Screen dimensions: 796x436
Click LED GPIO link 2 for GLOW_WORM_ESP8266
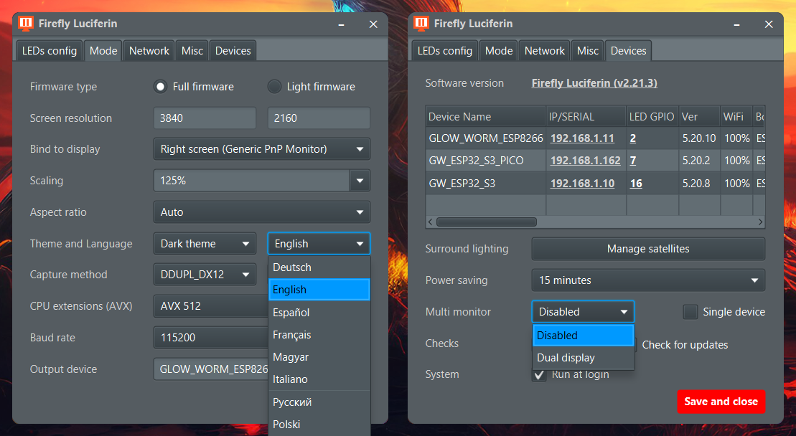632,138
